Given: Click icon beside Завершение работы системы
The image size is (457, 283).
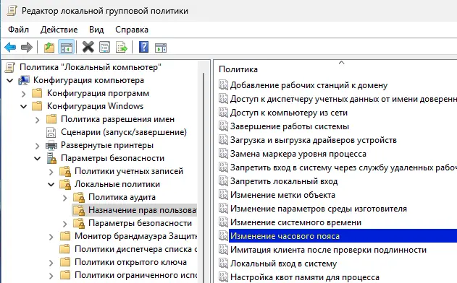Looking at the screenshot, I should coord(223,126).
